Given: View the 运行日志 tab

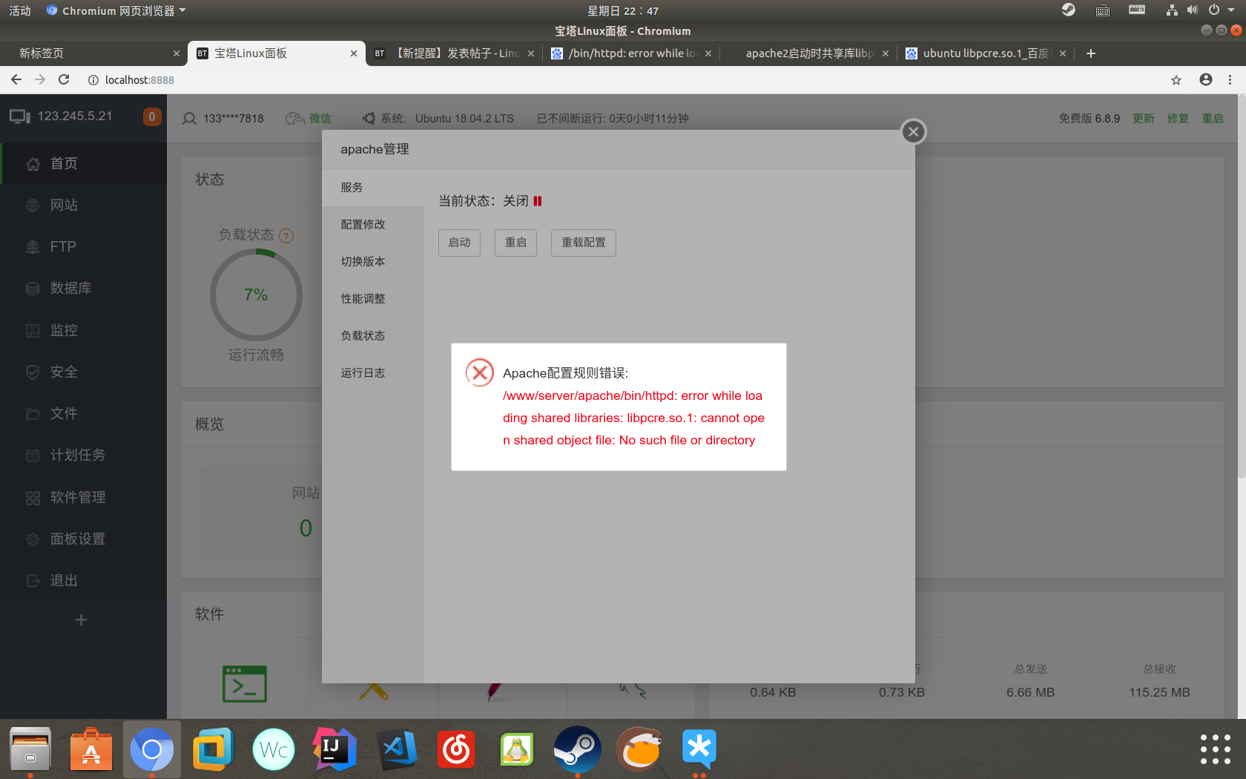Looking at the screenshot, I should [x=373, y=373].
